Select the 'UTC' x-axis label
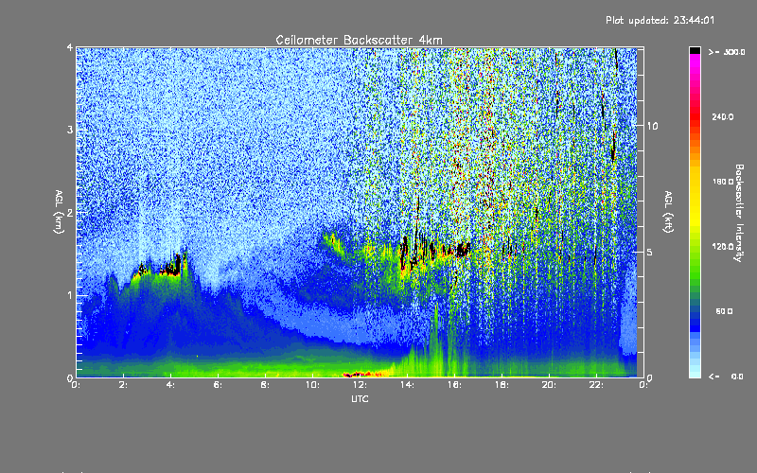The width and height of the screenshot is (757, 473). click(x=360, y=399)
